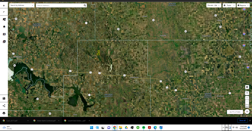Open the Search by Address dropdown
The height and width of the screenshot is (131, 252).
click(22, 5)
